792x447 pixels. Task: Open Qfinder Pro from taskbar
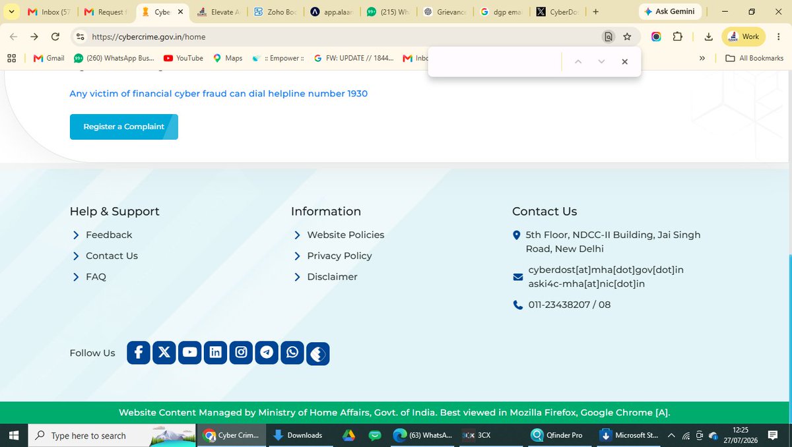[557, 435]
